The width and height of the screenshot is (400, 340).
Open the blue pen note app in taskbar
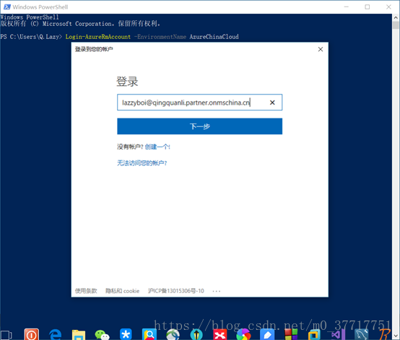pyautogui.click(x=267, y=335)
